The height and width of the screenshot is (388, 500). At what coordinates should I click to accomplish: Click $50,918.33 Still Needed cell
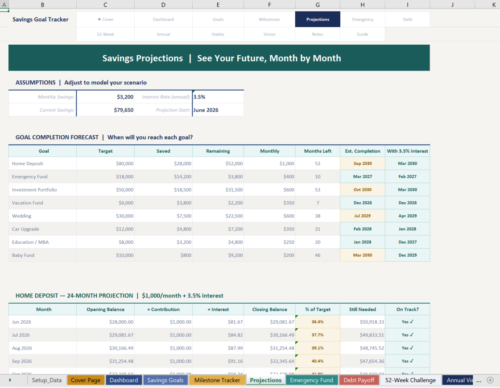point(363,322)
